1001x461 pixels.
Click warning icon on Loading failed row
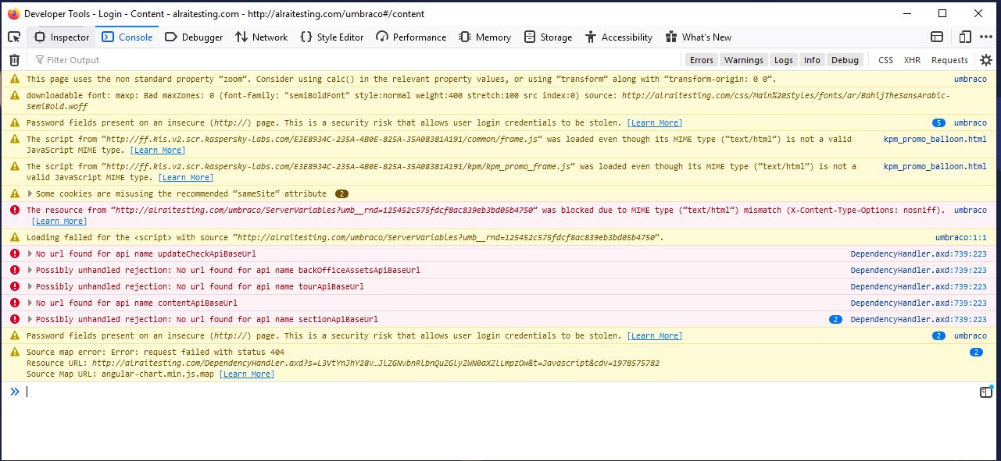(x=15, y=237)
